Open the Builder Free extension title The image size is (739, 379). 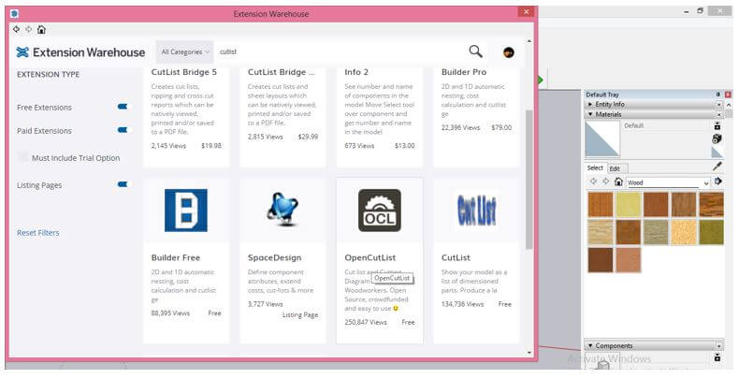(x=176, y=257)
